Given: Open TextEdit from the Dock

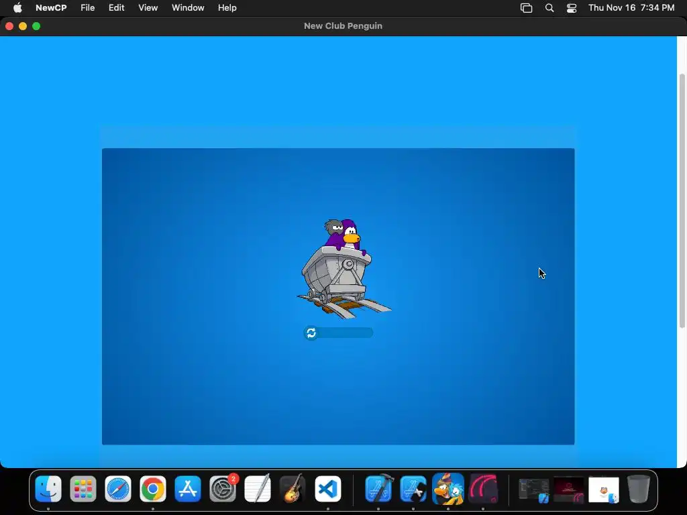Looking at the screenshot, I should tap(258, 489).
